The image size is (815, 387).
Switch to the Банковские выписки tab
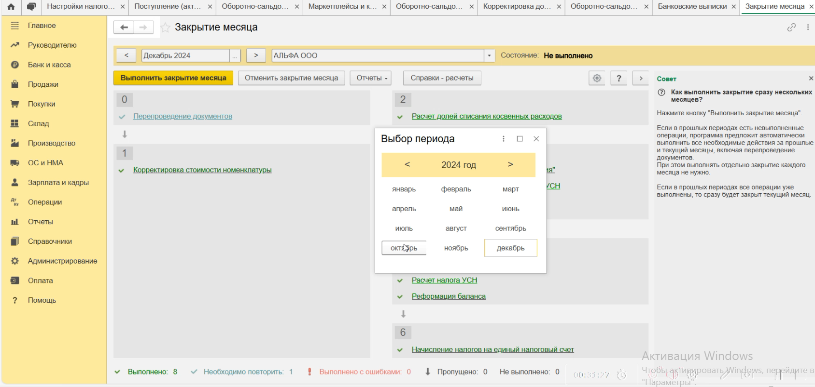tap(692, 7)
